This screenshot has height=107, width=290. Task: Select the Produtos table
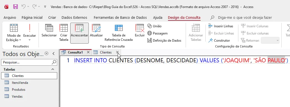click(x=29, y=90)
